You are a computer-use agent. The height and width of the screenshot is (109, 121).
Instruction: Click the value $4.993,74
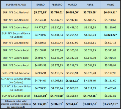[x=57, y=88]
